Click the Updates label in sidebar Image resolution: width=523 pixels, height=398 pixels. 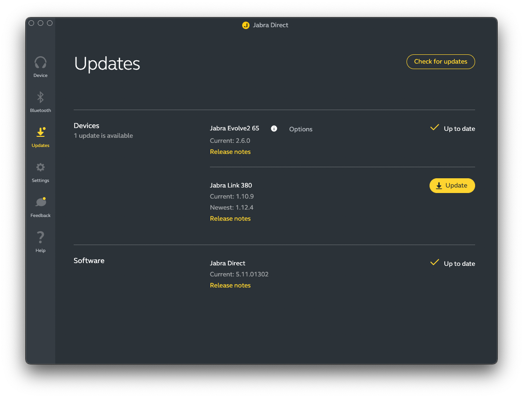(41, 146)
